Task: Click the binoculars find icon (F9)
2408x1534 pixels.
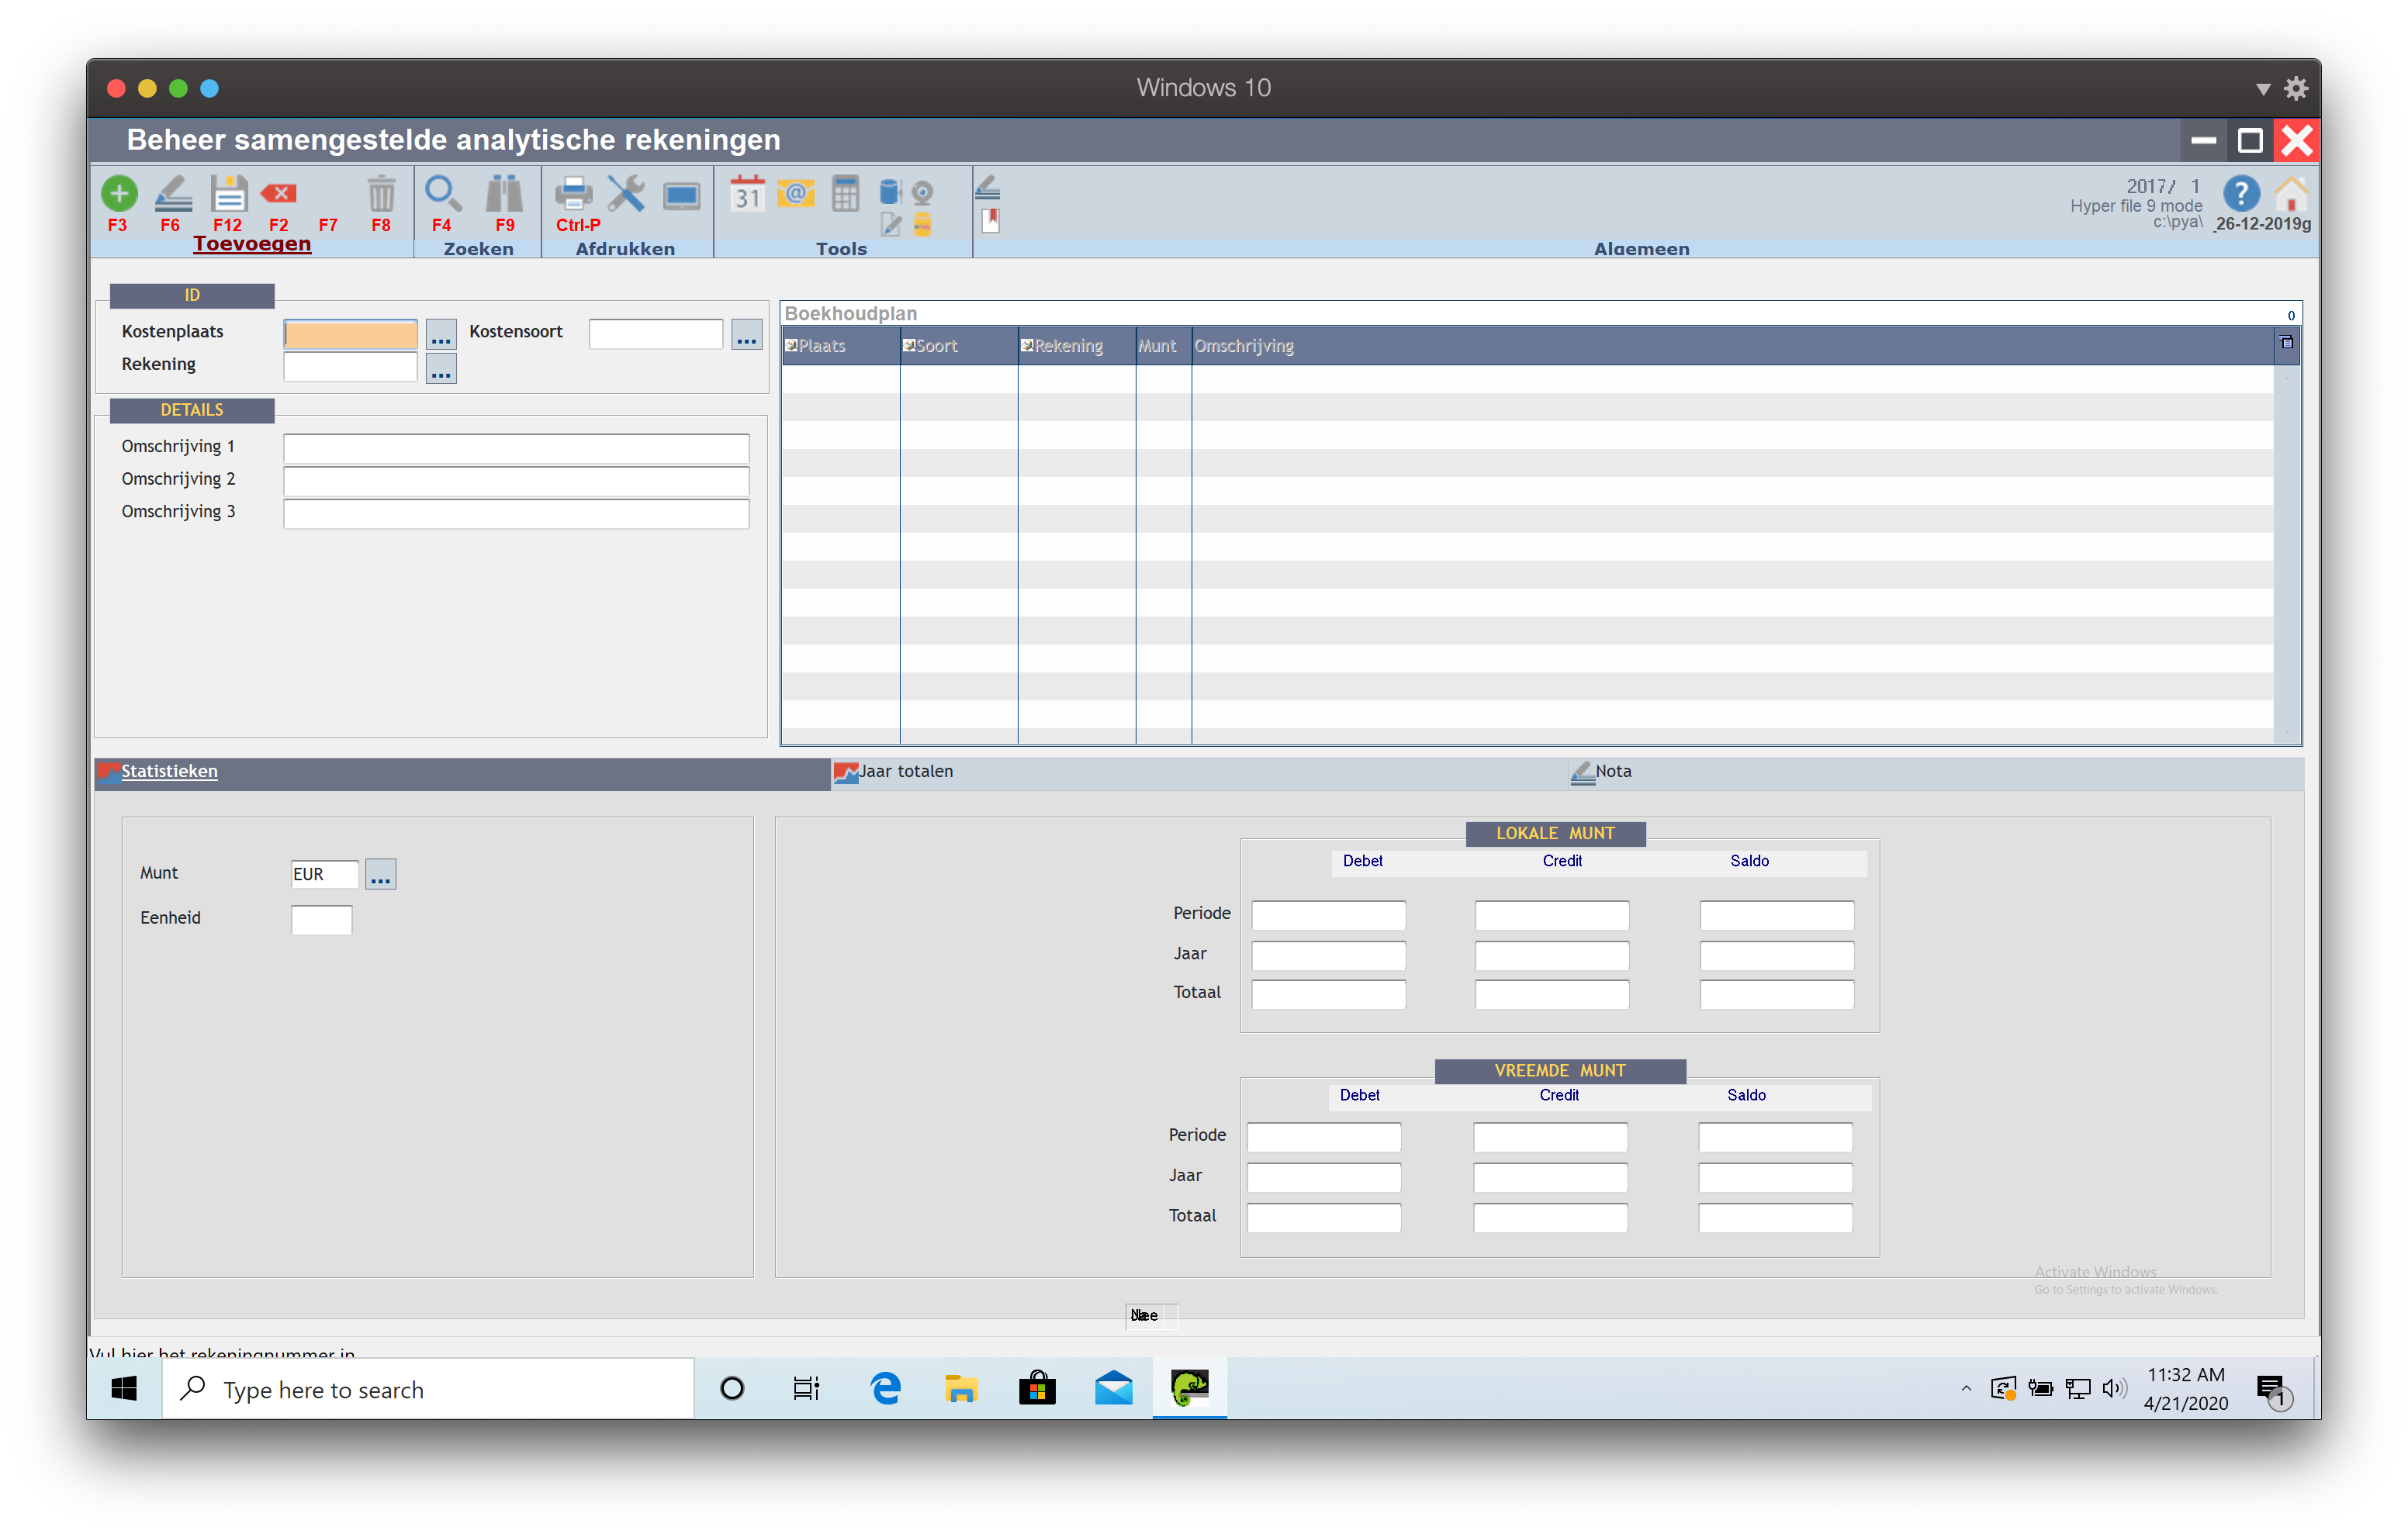Action: (504, 193)
